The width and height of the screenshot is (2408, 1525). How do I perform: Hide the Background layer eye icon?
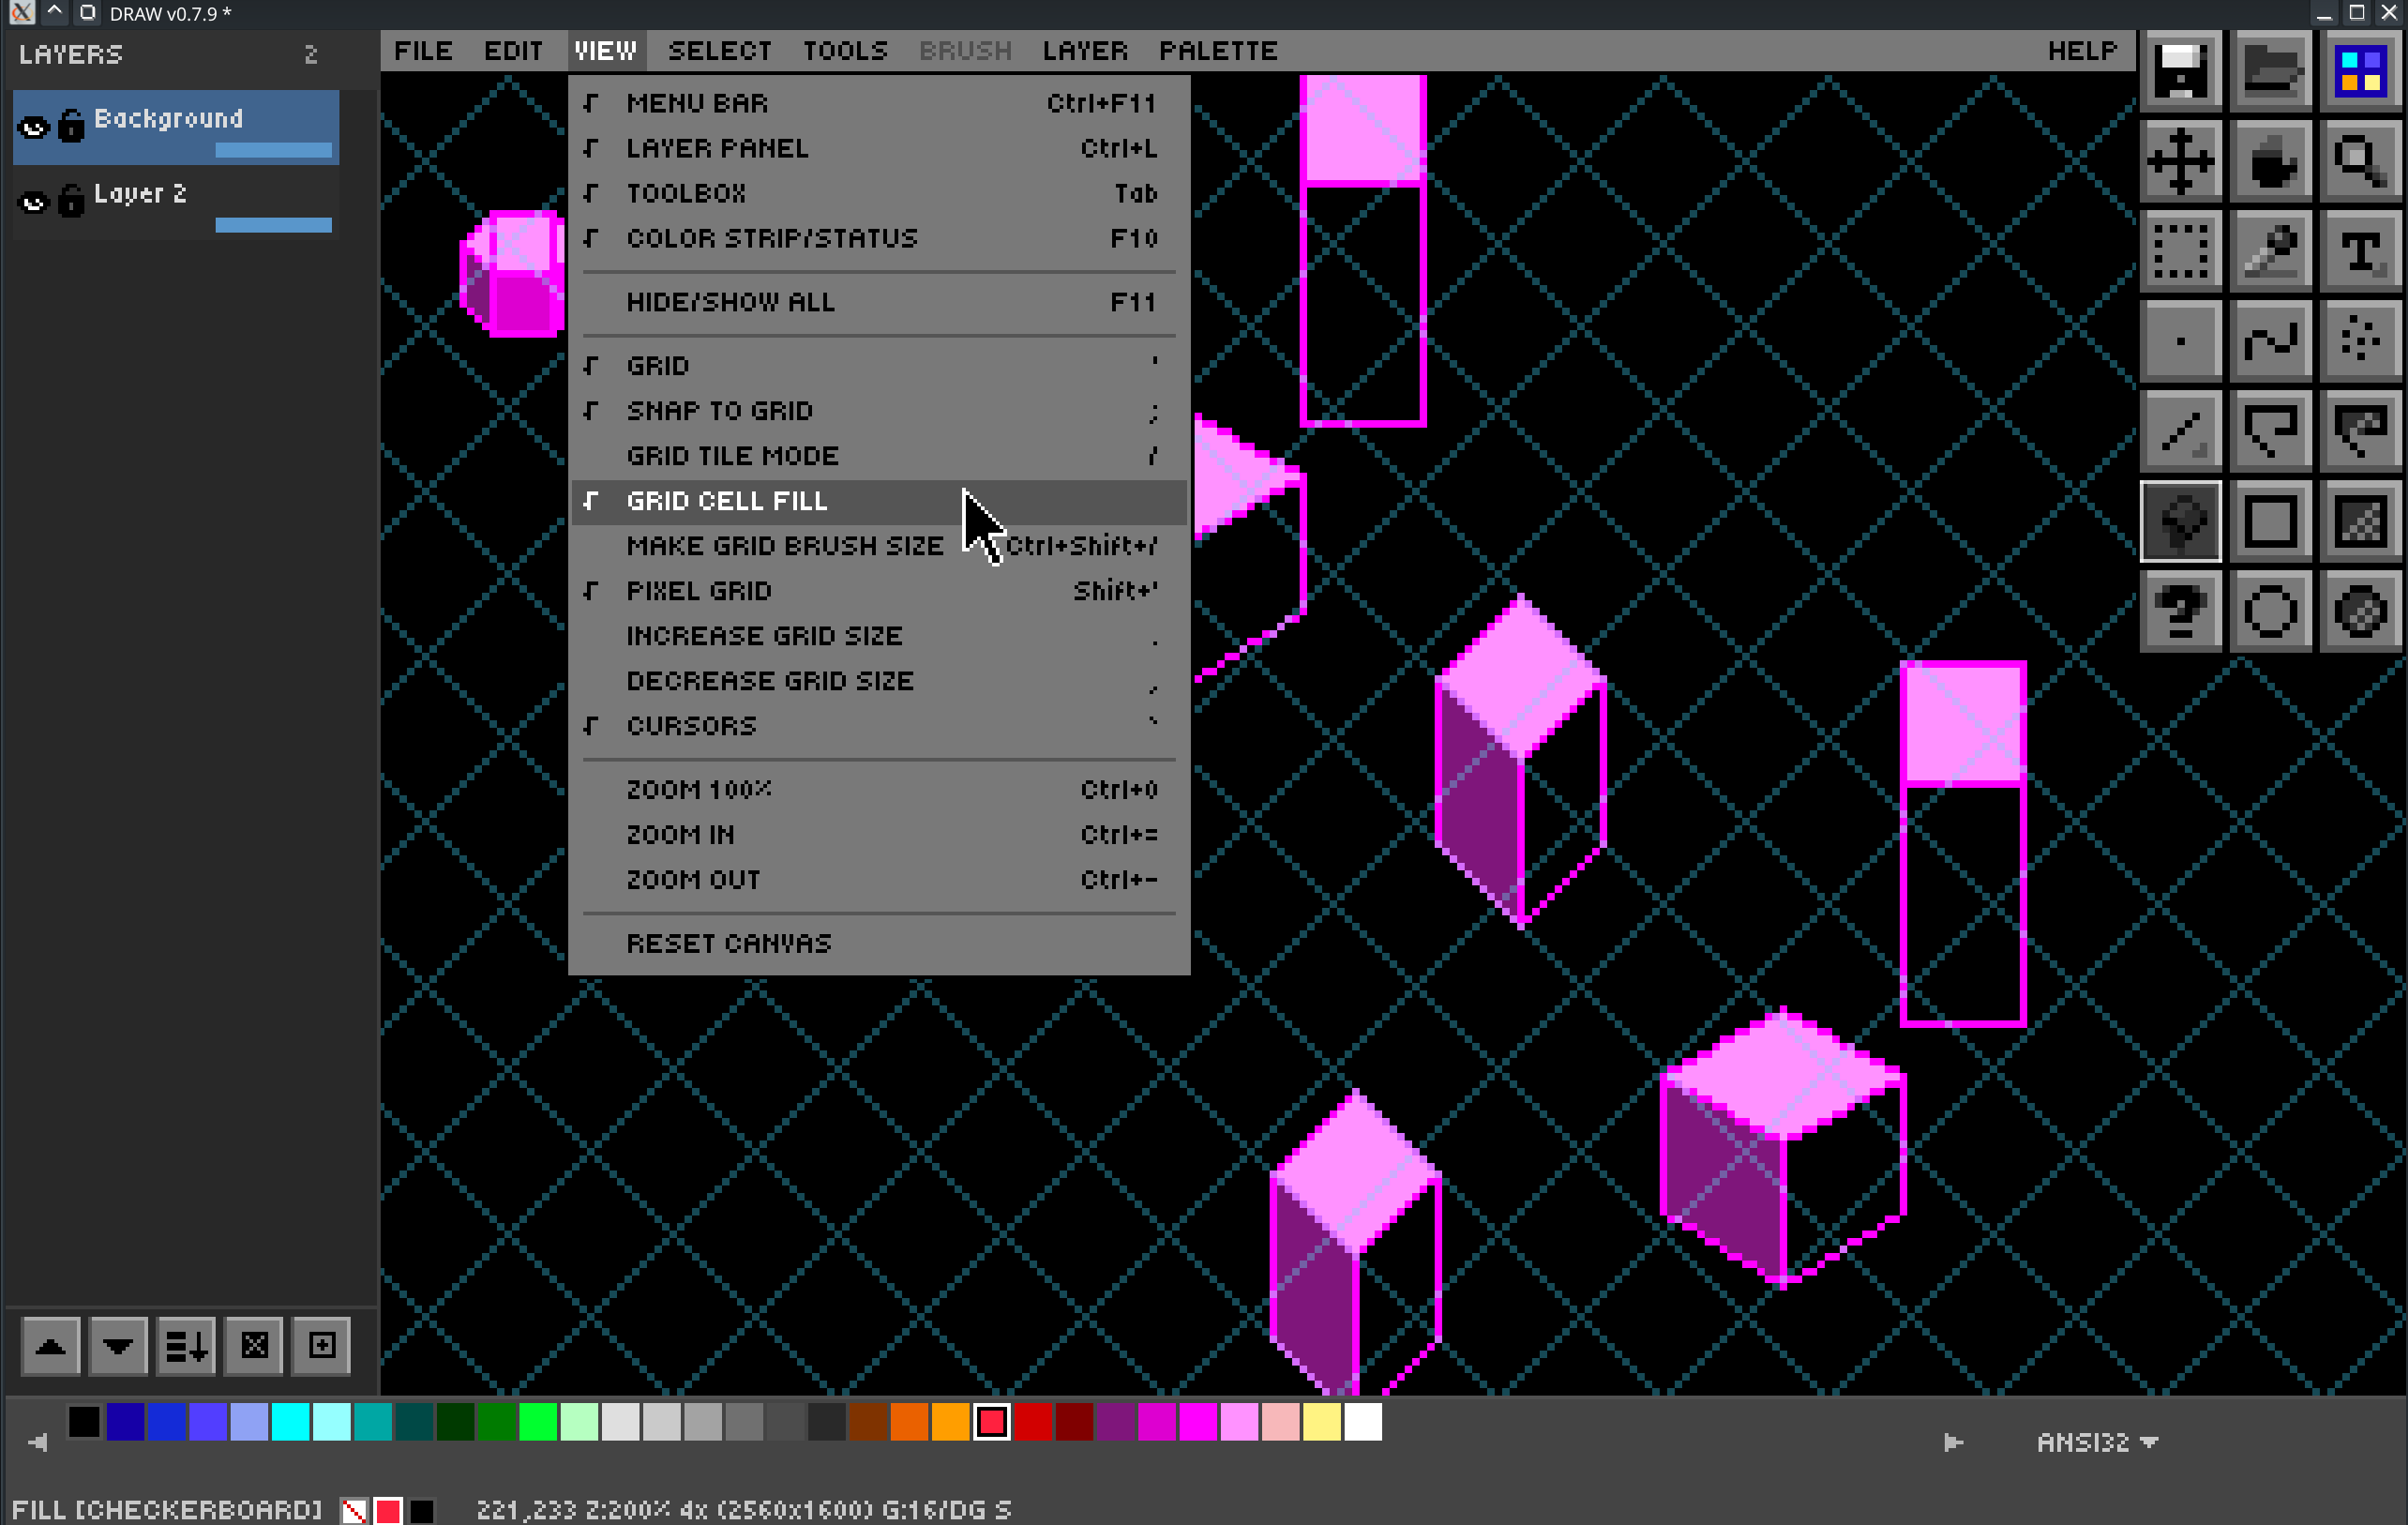click(x=33, y=127)
